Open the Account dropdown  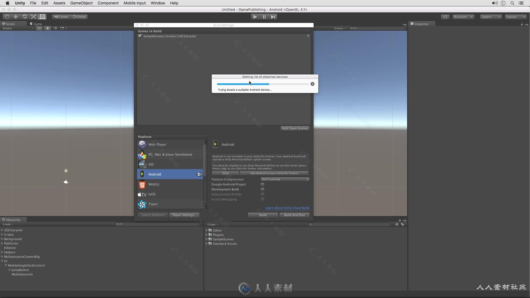[463, 17]
